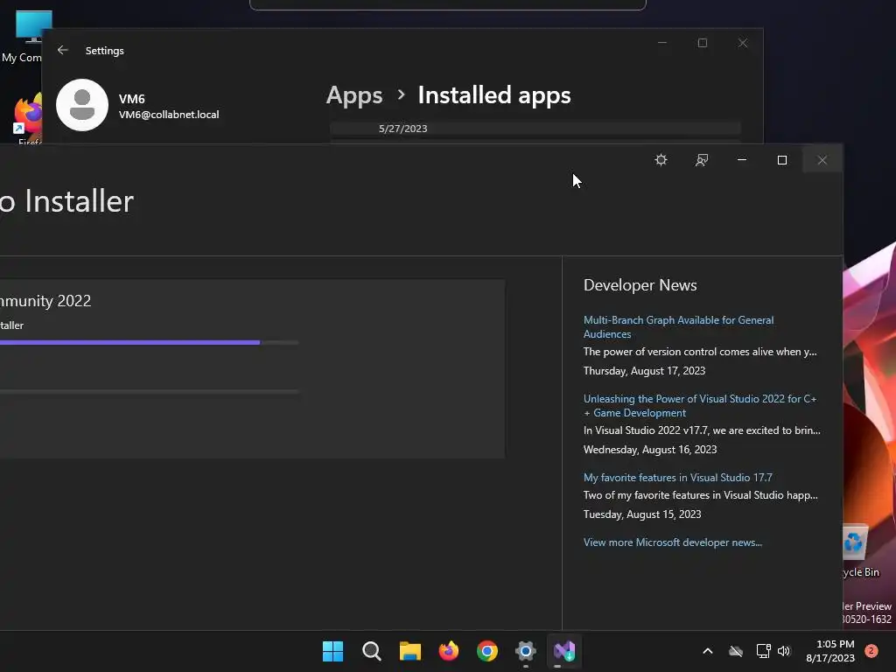This screenshot has width=896, height=672.
Task: Click the OneDrive cloud tray icon
Action: [736, 651]
